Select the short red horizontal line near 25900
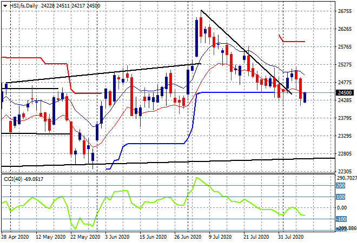The width and height of the screenshot is (357, 243). (x=294, y=42)
